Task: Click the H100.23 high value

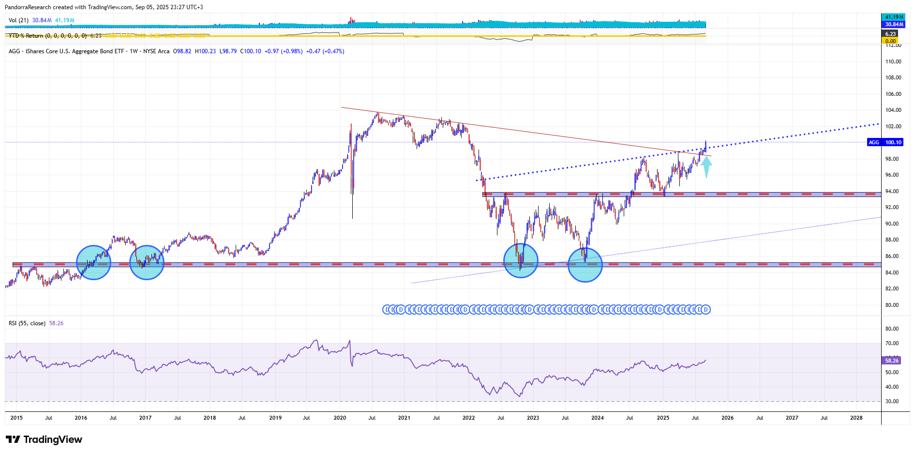Action: pos(206,51)
